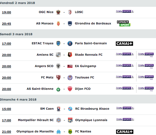Viewport: 156px width, 135px height.
Task: Select the AS Saint-Etienne team name
Action: (40, 89)
